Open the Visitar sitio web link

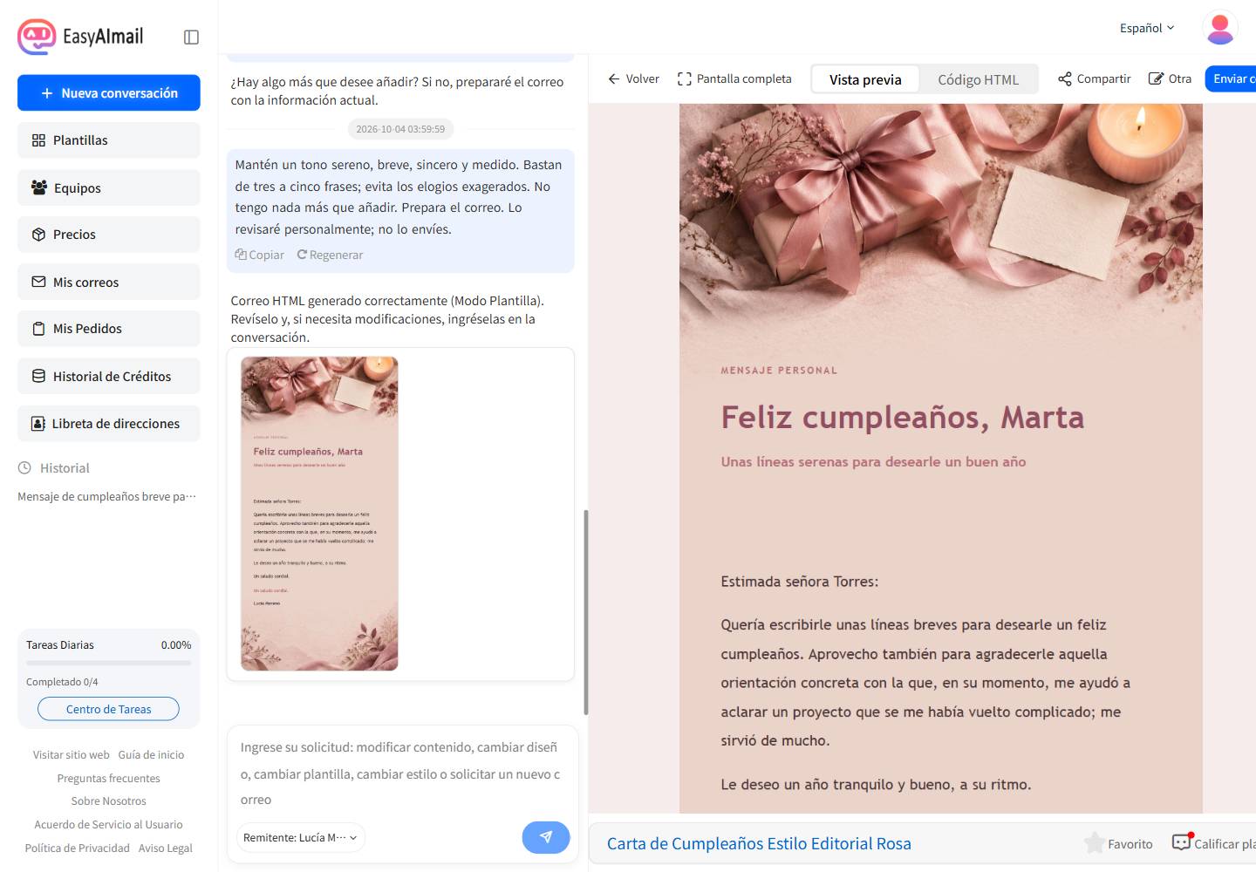[x=72, y=755]
